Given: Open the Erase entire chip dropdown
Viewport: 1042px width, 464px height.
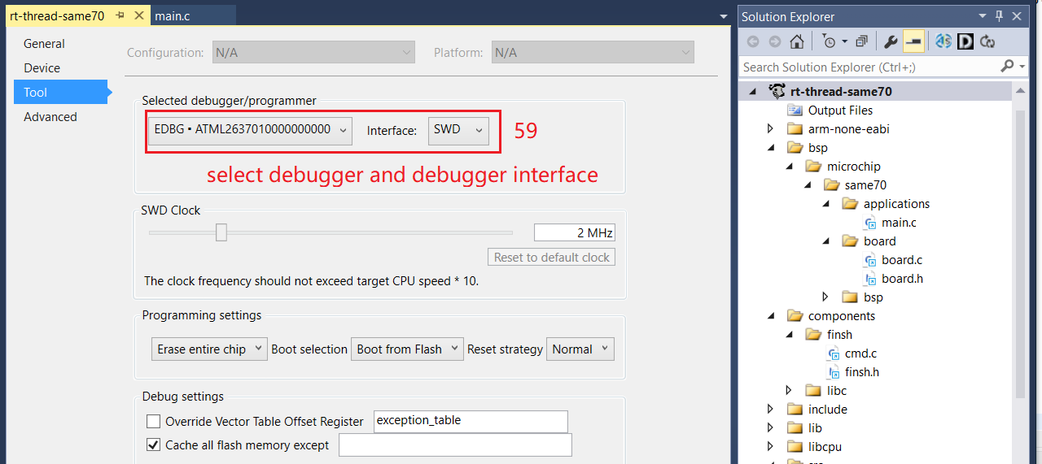Looking at the screenshot, I should click(x=209, y=349).
